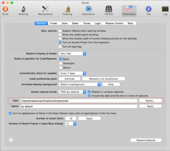Click the Archives button
The height and width of the screenshot is (151, 170).
(70, 79)
